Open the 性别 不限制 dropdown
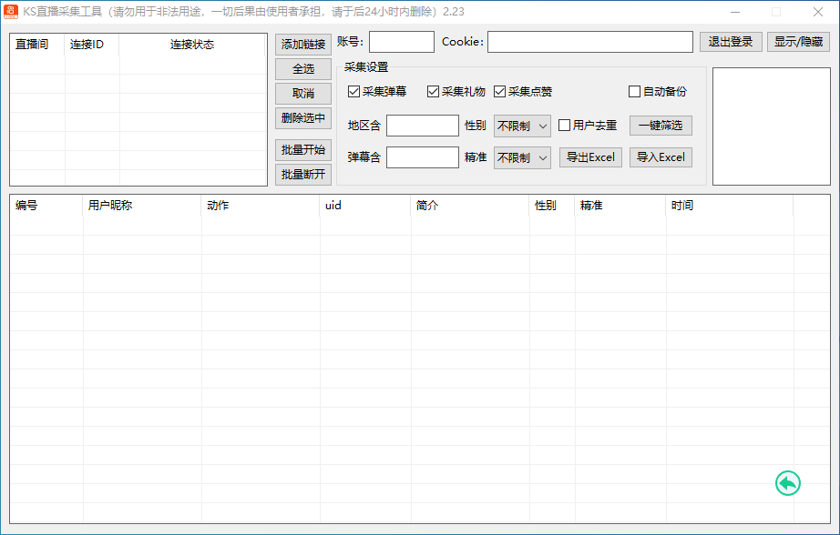This screenshot has width=840, height=535. [x=521, y=125]
